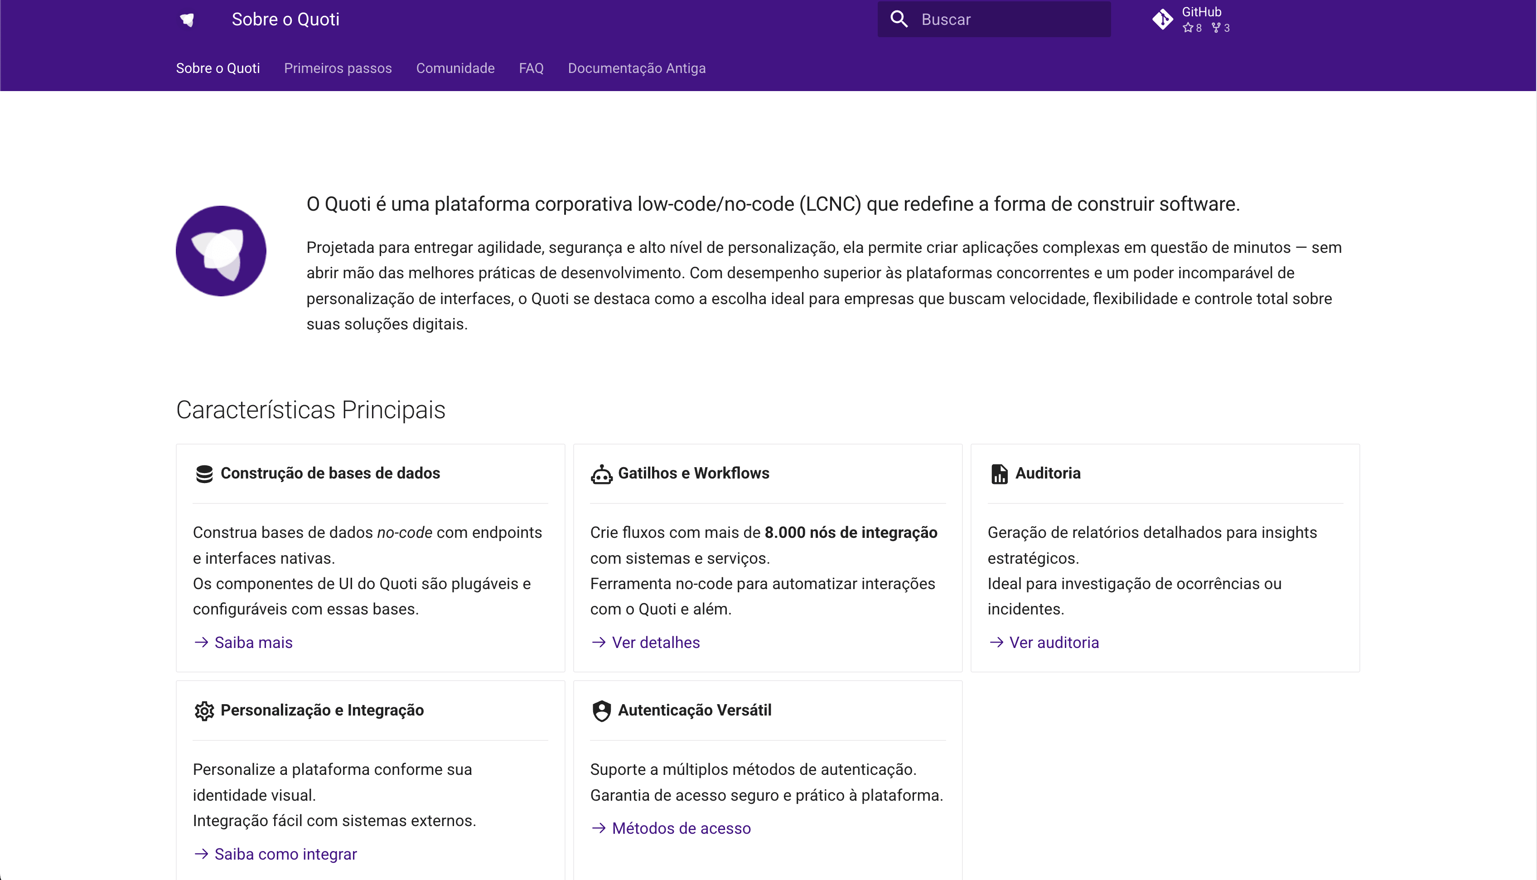Click the headline starting O Quoti é uma plataforma
Viewport: 1537px width, 880px height.
coord(773,204)
